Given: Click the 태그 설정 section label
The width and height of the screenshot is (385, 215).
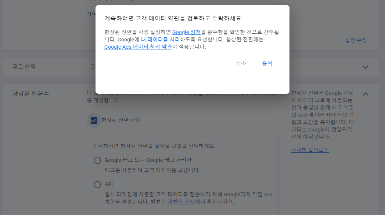Looking at the screenshot, I should coord(24,67).
